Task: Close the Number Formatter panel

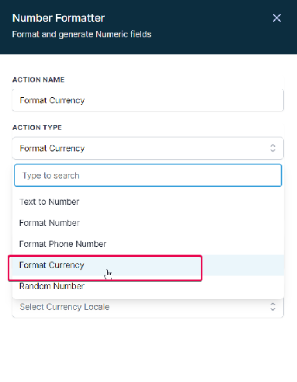Action: pos(277,18)
